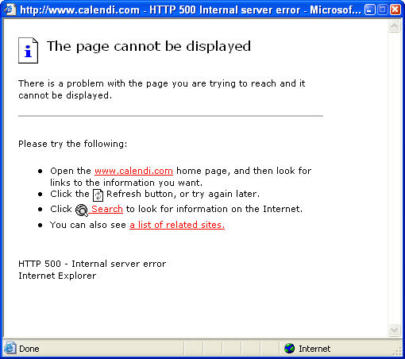Image resolution: width=405 pixels, height=359 pixels.
Task: Click the vertical scrollbar track
Action: pyautogui.click(x=394, y=178)
